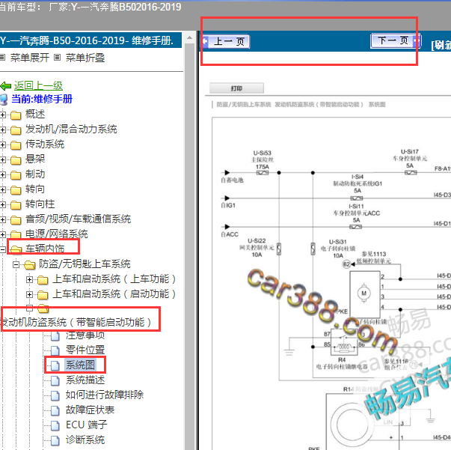Select 发动机防盗系统（带智能启动功能） tree item
Viewport: 451px width, 450px height.
coord(76,322)
